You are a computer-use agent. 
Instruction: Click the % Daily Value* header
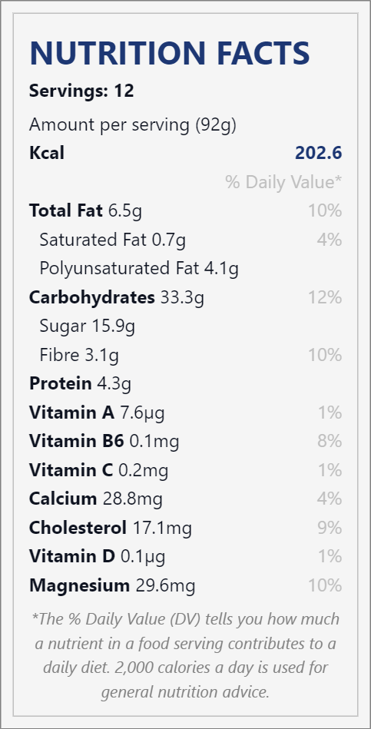pos(283,182)
